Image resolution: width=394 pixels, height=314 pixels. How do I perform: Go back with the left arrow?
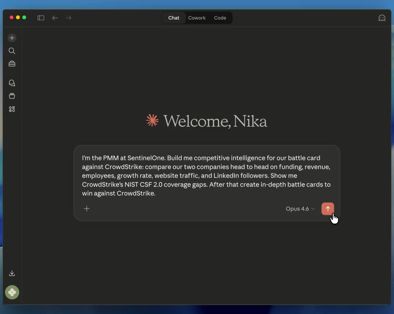coord(55,18)
